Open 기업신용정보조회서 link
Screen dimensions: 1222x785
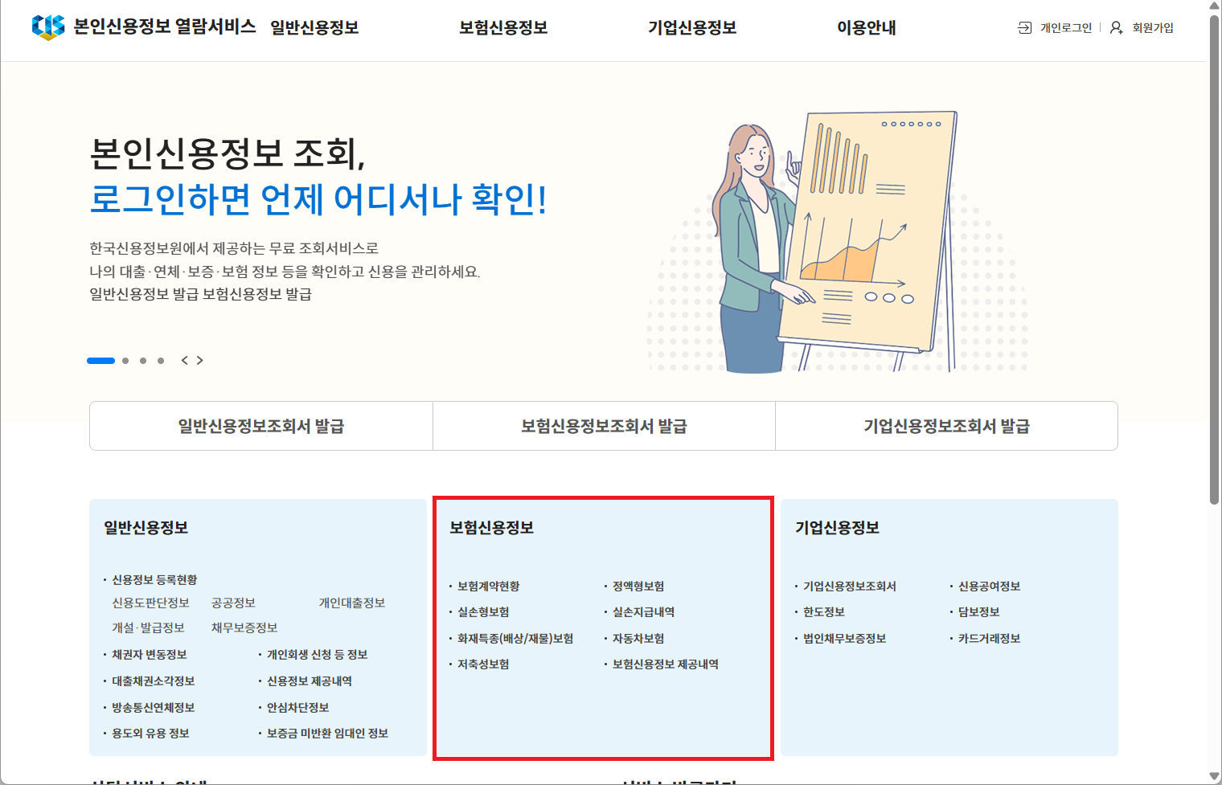click(x=850, y=587)
